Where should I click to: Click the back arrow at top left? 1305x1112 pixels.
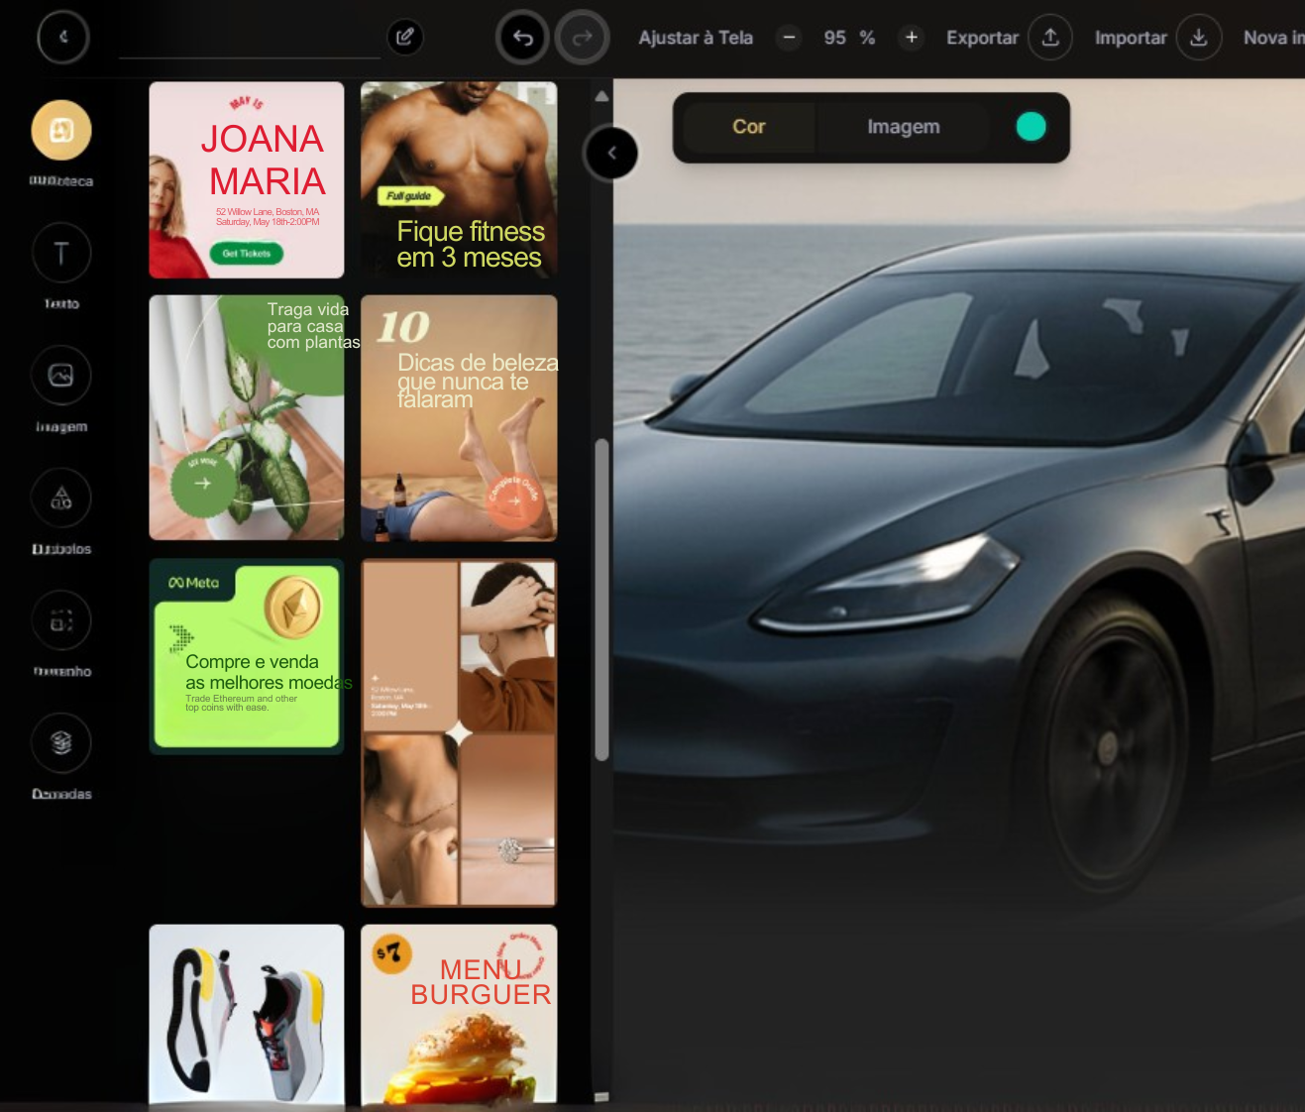pos(62,36)
